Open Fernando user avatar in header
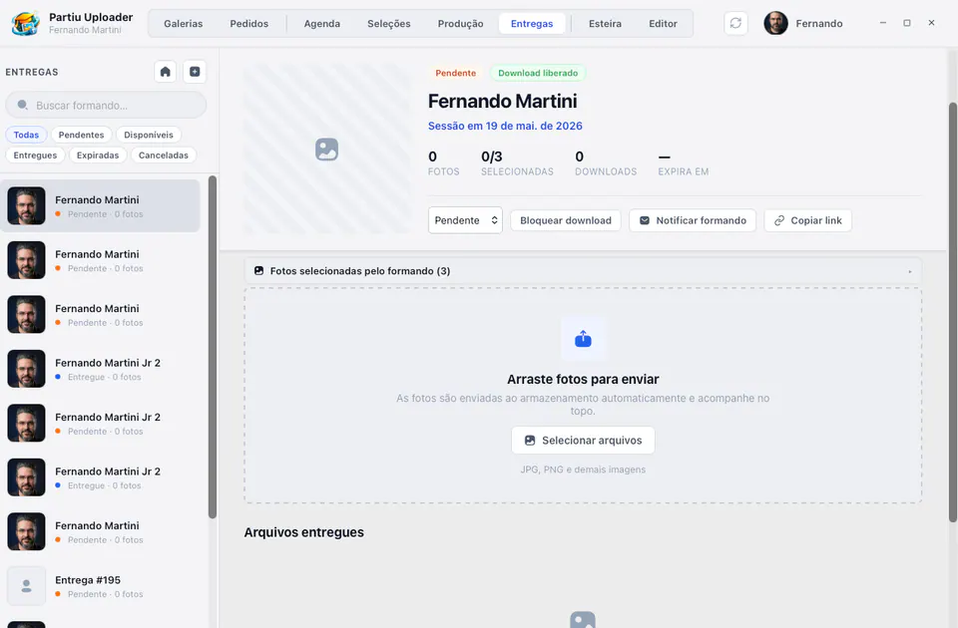 776,23
